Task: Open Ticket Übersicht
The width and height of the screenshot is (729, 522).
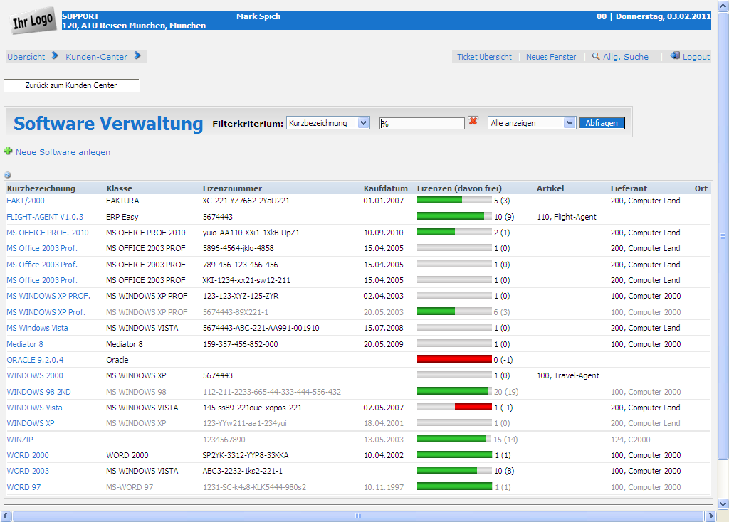Action: click(x=484, y=57)
